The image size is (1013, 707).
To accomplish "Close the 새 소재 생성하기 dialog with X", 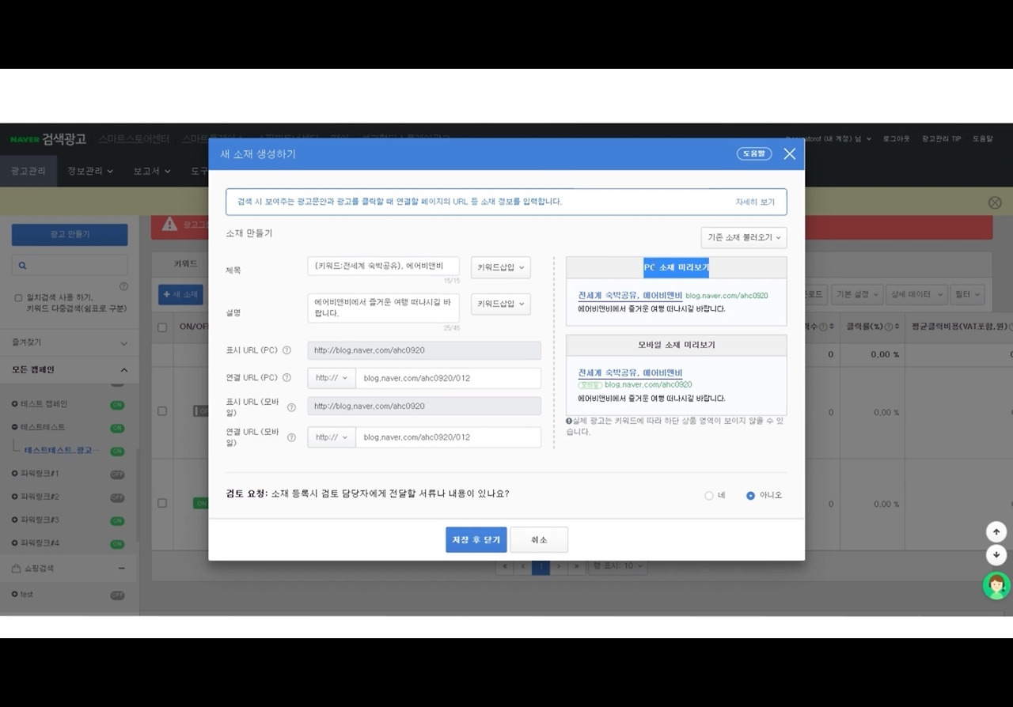I will coord(789,154).
